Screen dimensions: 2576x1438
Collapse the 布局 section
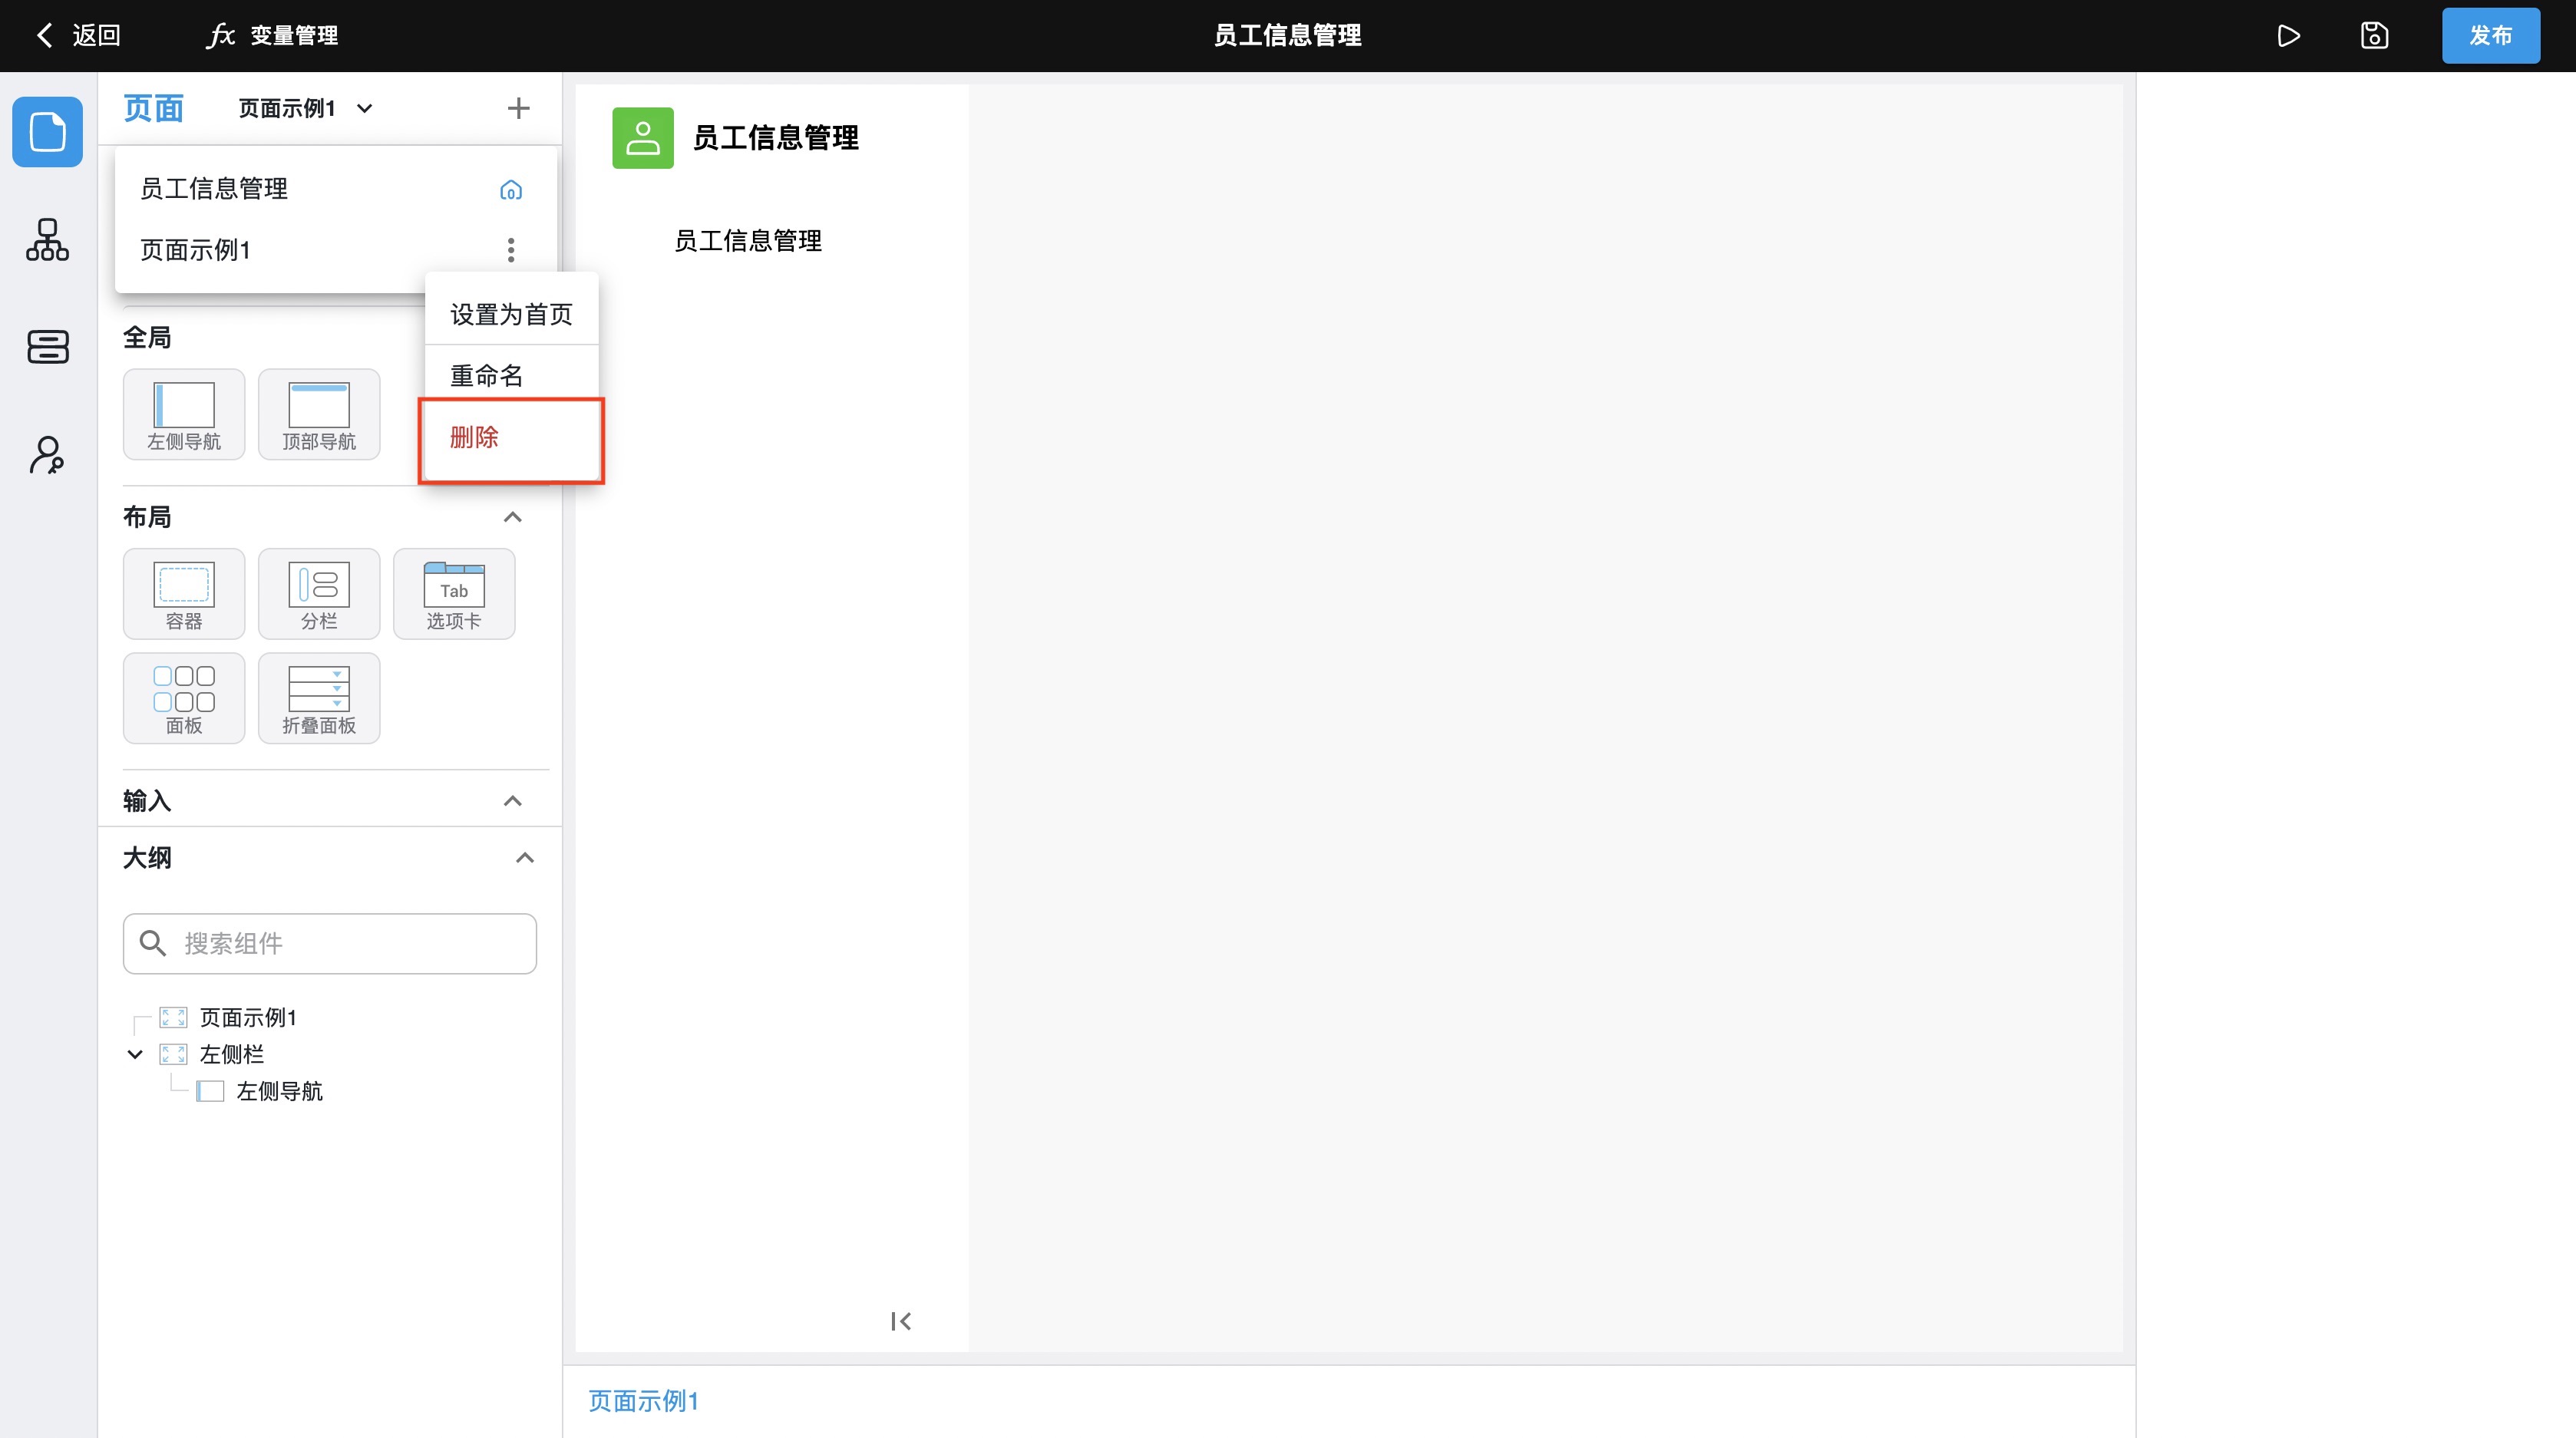[x=513, y=517]
